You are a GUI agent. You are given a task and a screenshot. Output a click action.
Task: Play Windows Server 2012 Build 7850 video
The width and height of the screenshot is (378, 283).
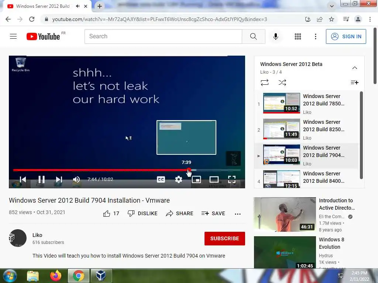tap(307, 104)
